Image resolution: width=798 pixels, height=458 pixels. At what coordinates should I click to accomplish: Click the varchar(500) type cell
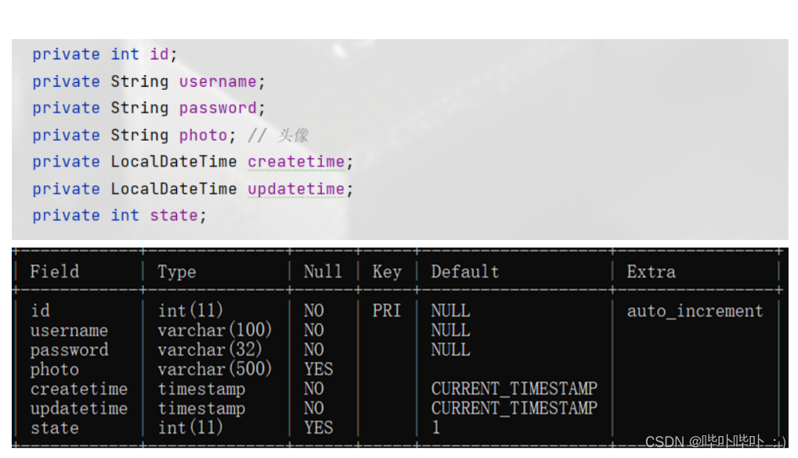(215, 369)
